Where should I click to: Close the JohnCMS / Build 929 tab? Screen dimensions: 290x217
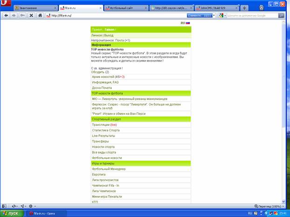coord(236,8)
